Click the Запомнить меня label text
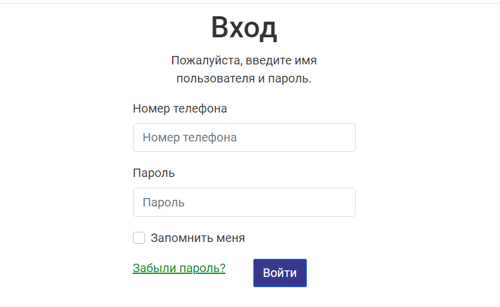This screenshot has height=307, width=500. [x=198, y=238]
